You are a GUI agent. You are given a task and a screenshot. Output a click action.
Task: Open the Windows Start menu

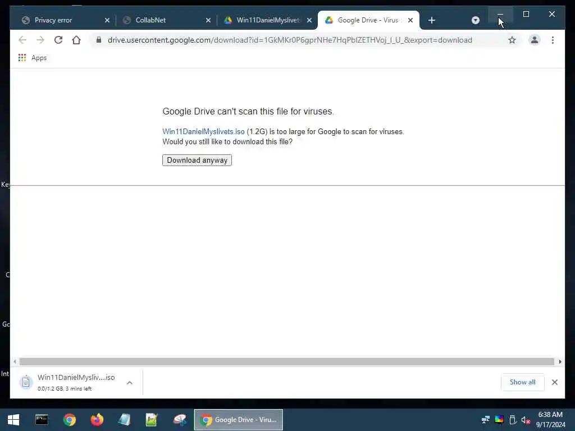coord(13,420)
